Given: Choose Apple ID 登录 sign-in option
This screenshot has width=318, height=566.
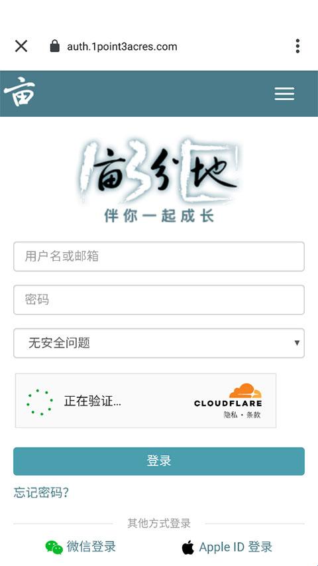Looking at the screenshot, I should (235, 547).
